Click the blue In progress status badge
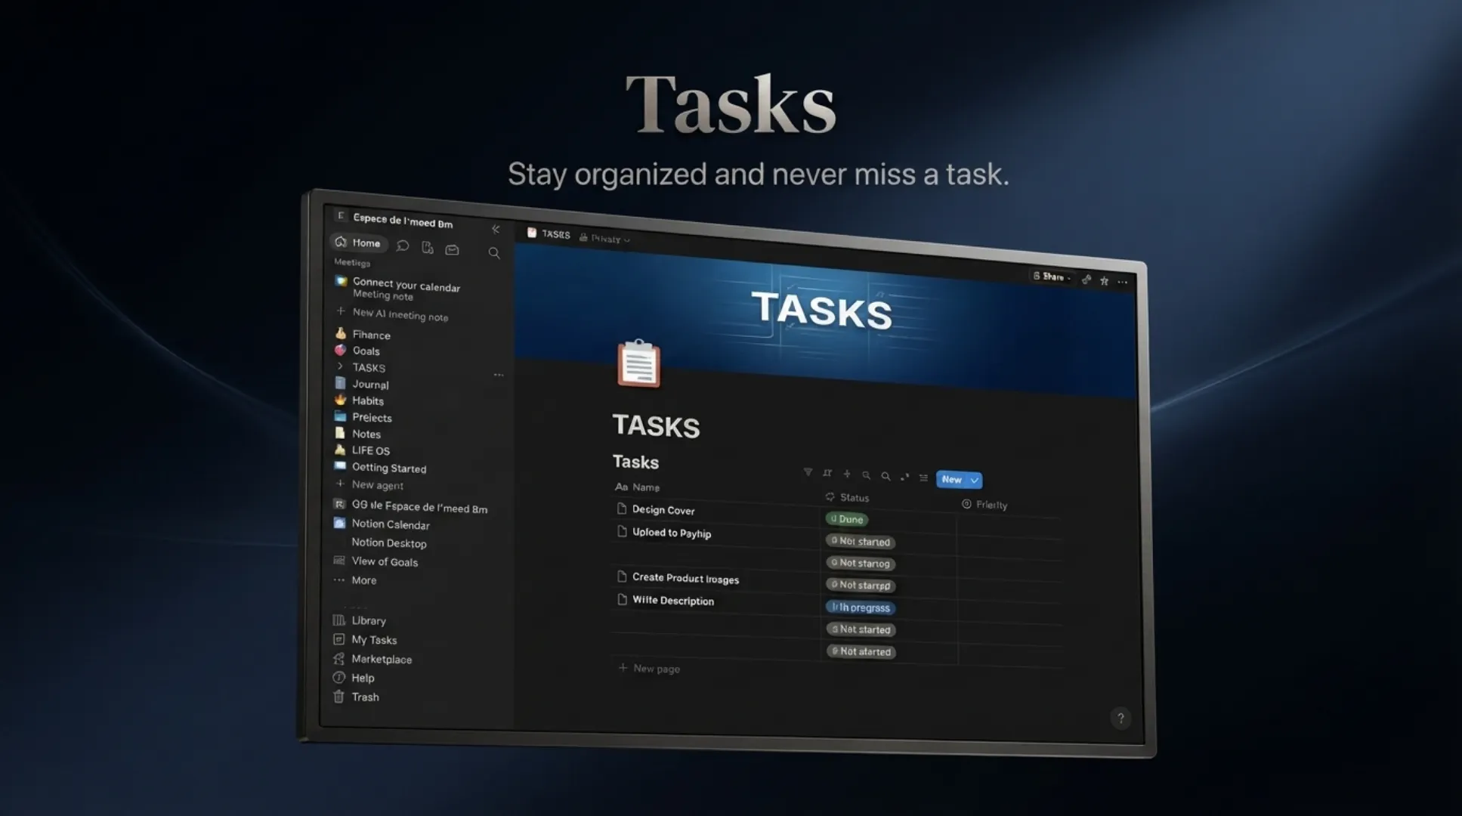The height and width of the screenshot is (816, 1462). (861, 607)
